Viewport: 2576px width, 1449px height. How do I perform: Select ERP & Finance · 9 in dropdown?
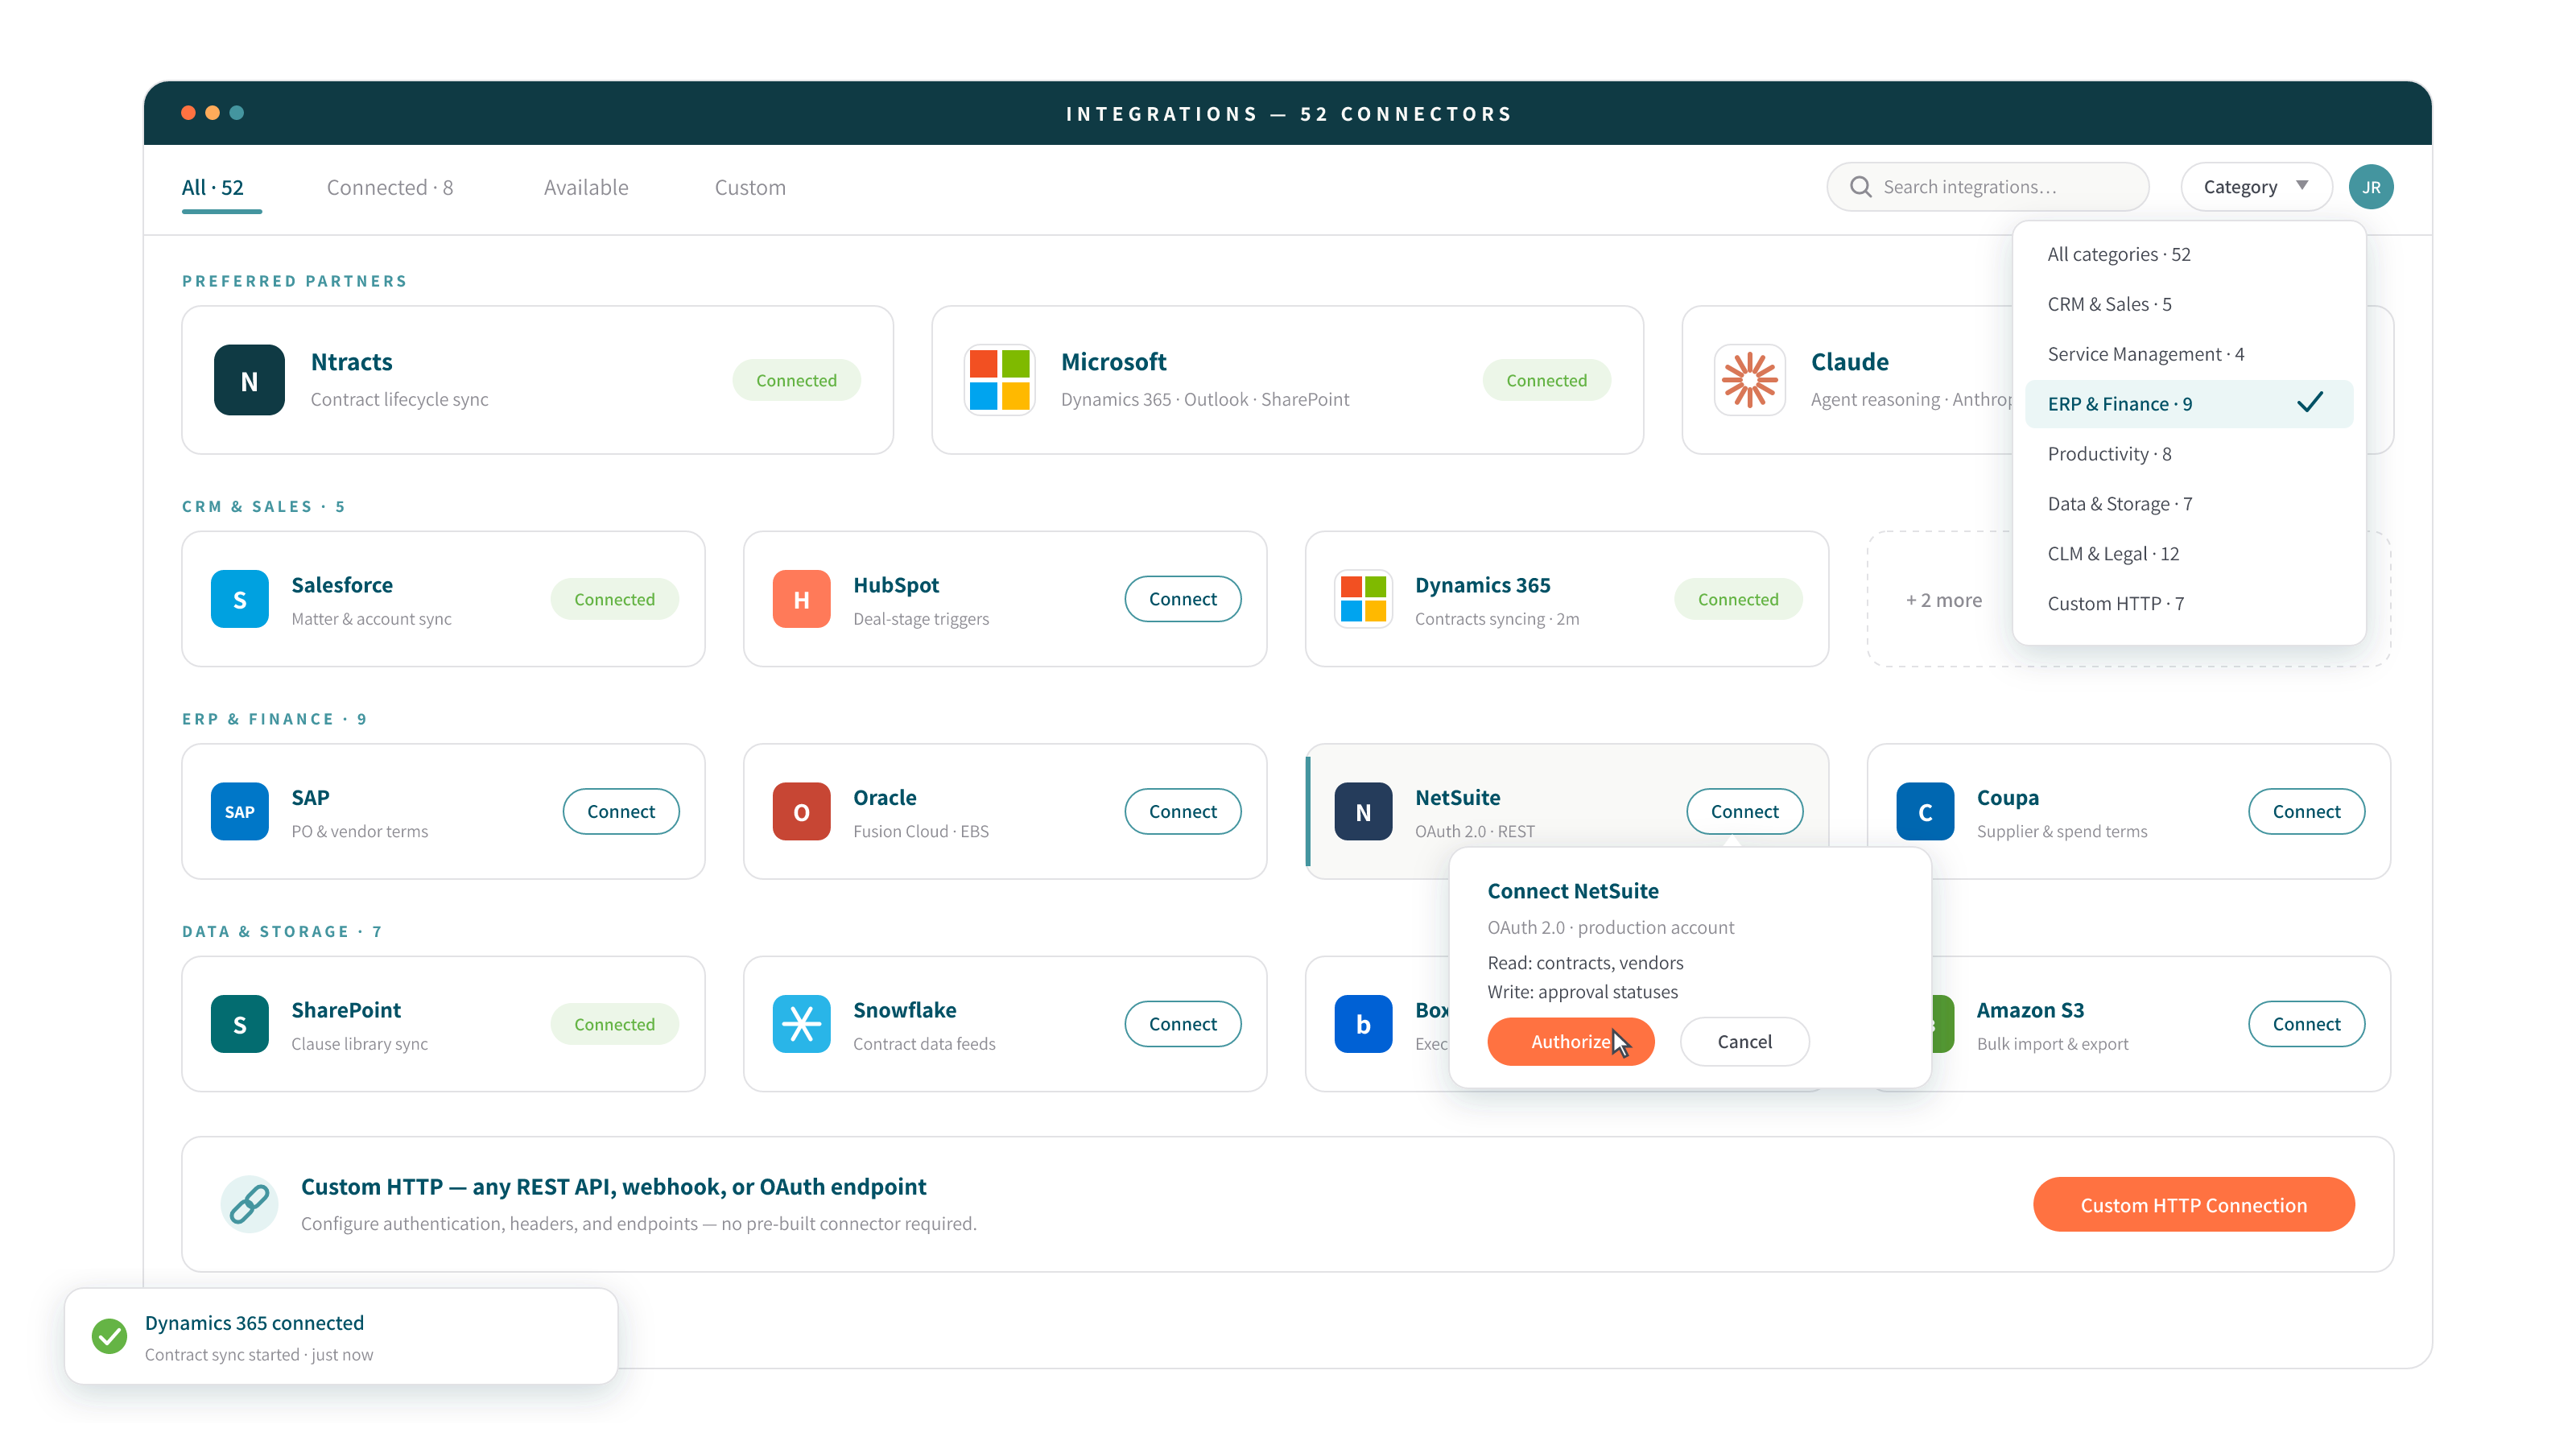click(2189, 404)
